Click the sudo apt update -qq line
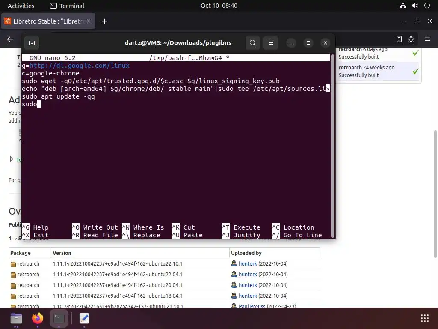This screenshot has width=438, height=329. pyautogui.click(x=58, y=96)
